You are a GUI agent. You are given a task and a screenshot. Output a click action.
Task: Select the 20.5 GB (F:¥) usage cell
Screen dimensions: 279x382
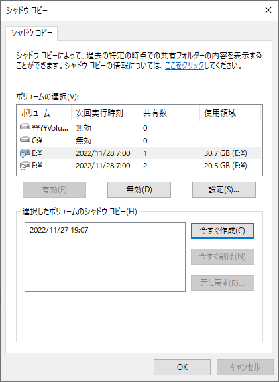225,166
